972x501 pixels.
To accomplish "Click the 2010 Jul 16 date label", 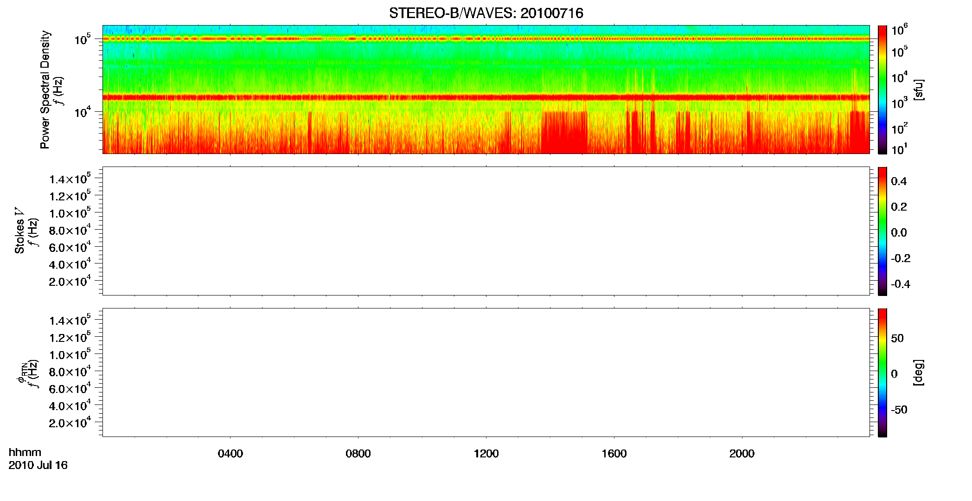I will tap(38, 465).
